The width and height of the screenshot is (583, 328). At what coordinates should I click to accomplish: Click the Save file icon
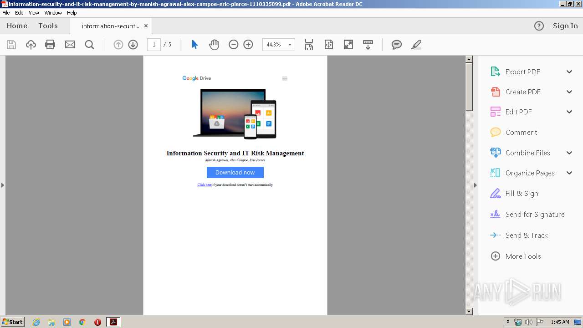[11, 45]
